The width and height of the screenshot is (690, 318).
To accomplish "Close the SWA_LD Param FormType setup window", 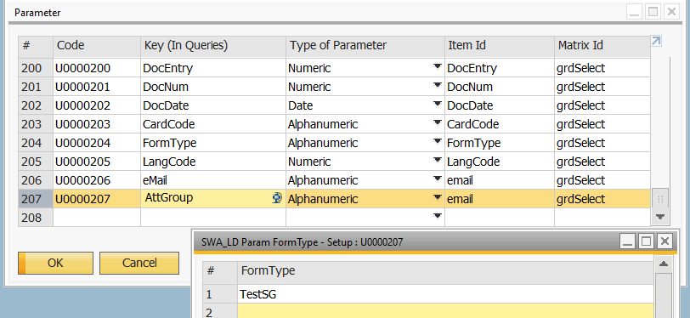I will [665, 241].
